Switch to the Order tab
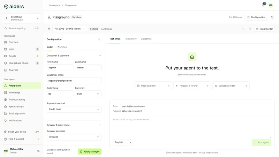279x157 pixels. pos(50,47)
